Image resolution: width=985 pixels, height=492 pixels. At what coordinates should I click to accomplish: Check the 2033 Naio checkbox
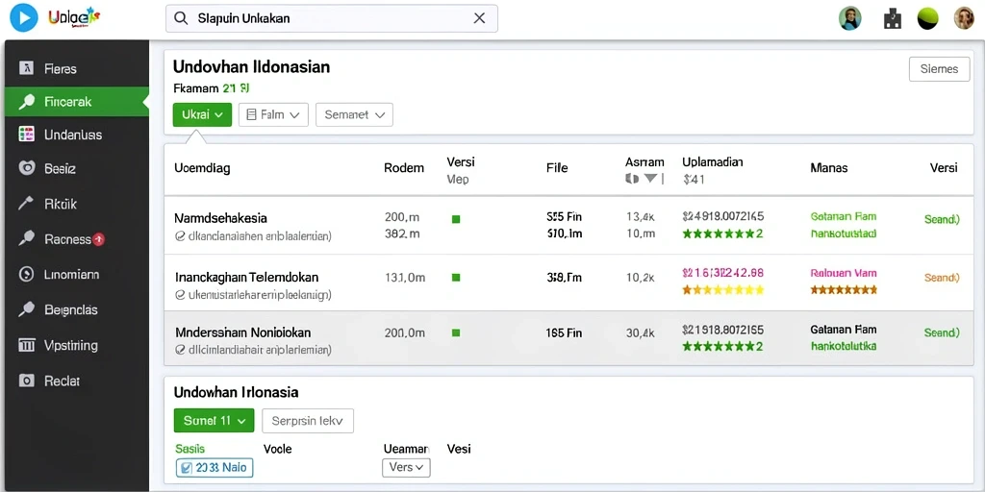click(186, 468)
